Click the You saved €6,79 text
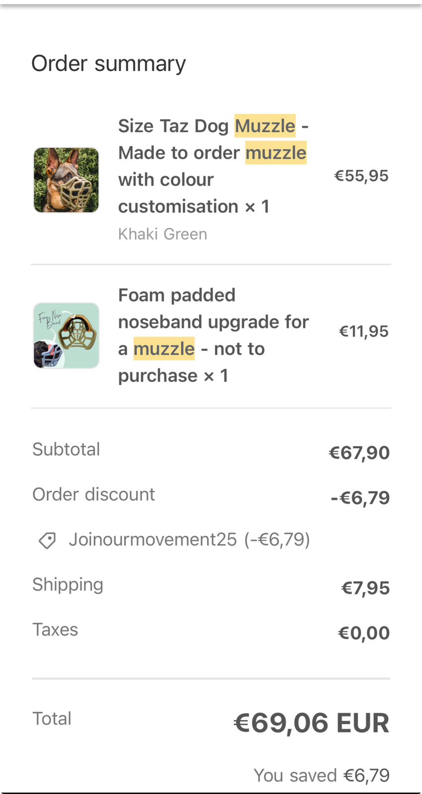 321,775
